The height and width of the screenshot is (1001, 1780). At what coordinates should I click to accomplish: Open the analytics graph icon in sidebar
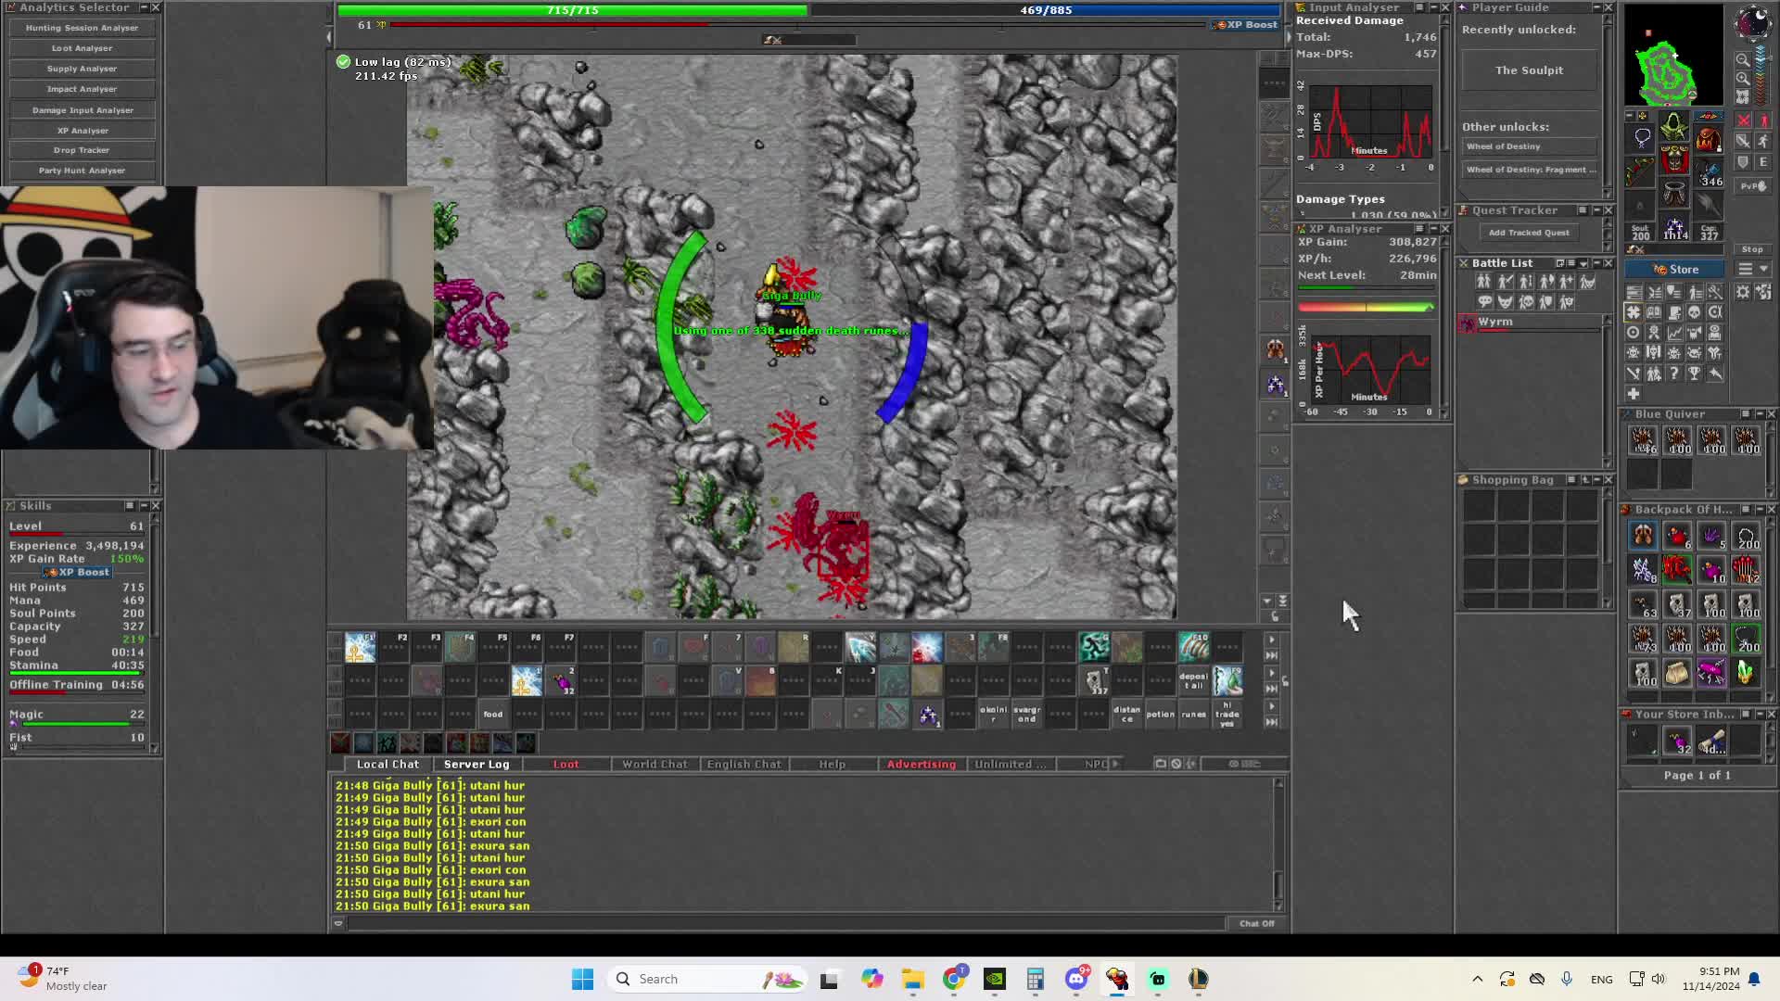click(x=1675, y=333)
